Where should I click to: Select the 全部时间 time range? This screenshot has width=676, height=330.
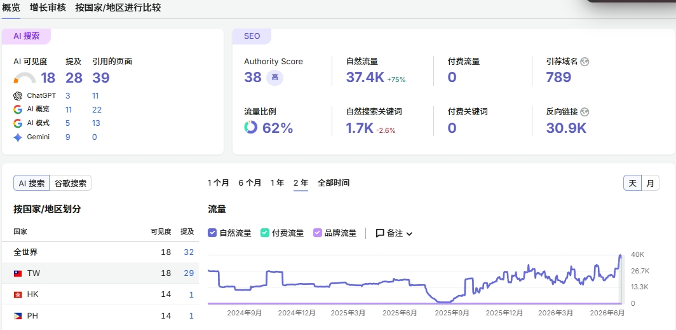[x=334, y=183]
